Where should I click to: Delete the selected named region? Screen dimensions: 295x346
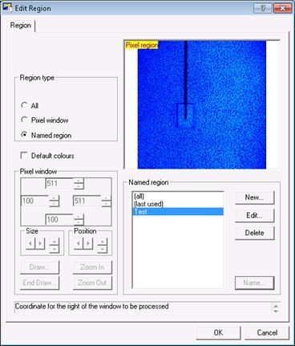coord(254,233)
